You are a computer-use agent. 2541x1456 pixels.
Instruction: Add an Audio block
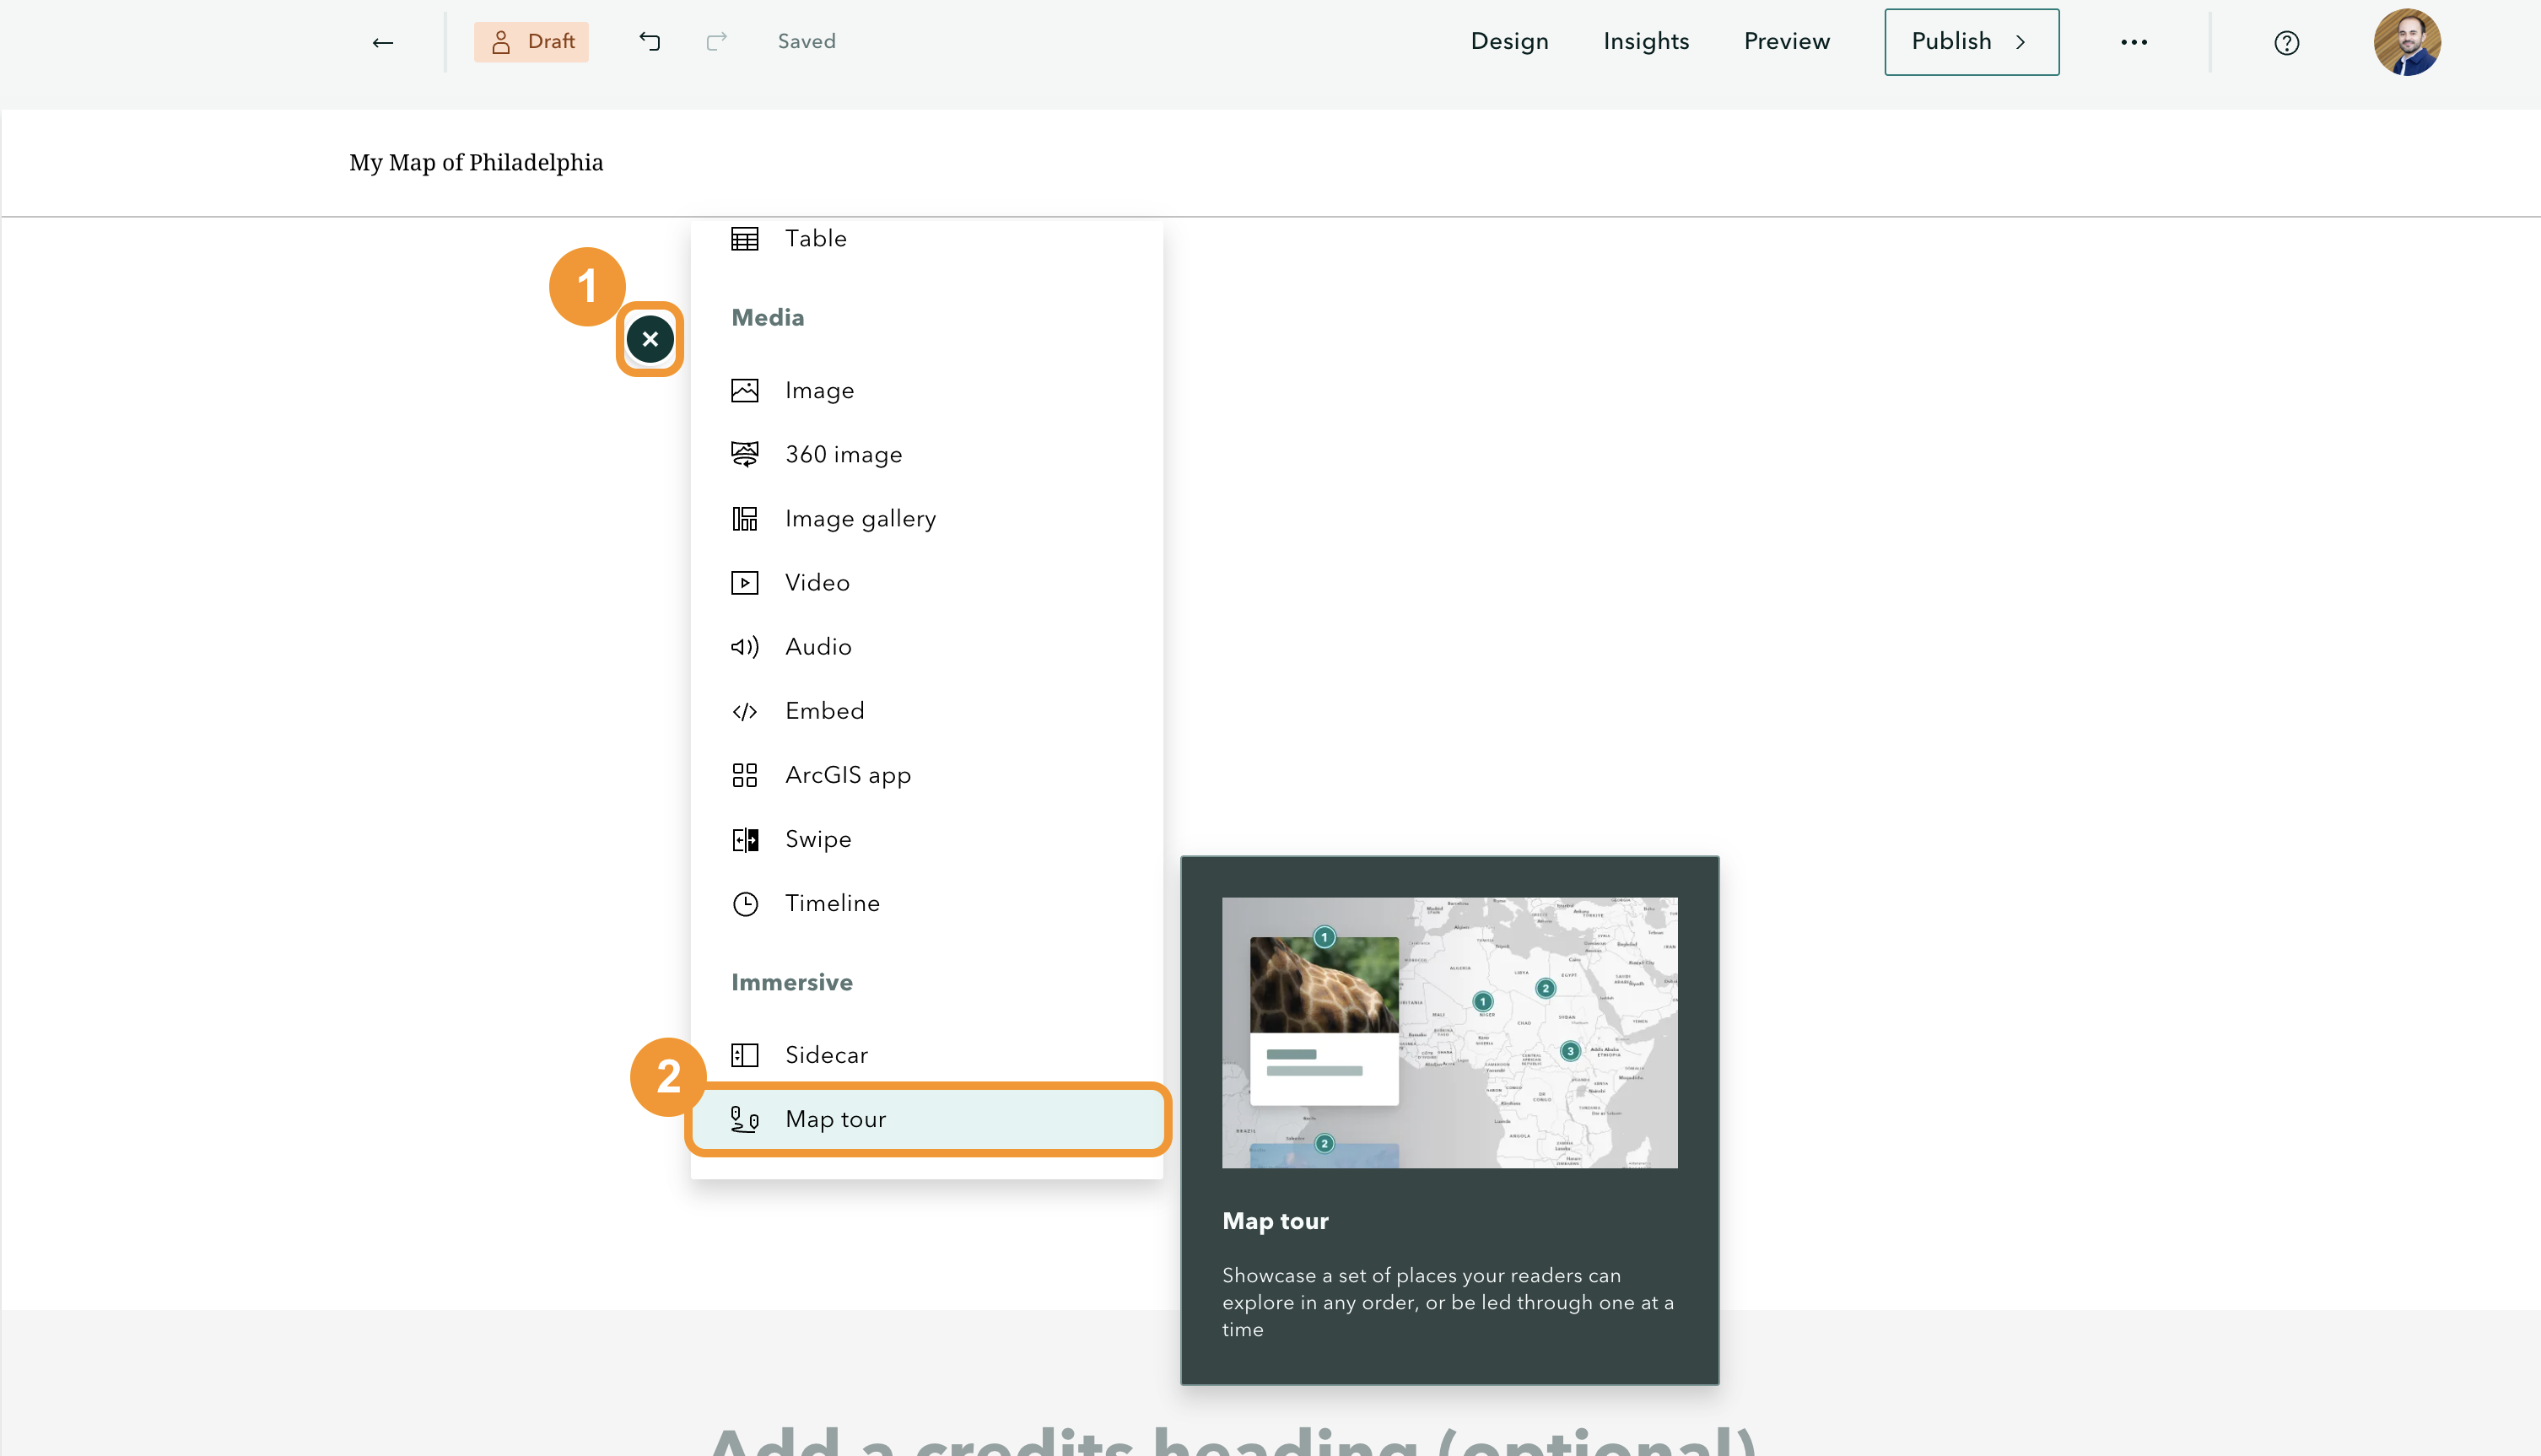(x=926, y=646)
